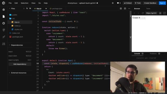Open the Selection menu
Screen dimensions: 167x94
(x=25, y=3)
